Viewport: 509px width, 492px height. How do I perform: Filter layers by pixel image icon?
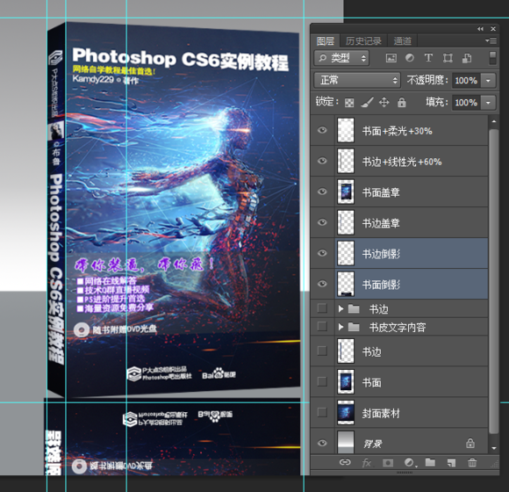[x=391, y=58]
